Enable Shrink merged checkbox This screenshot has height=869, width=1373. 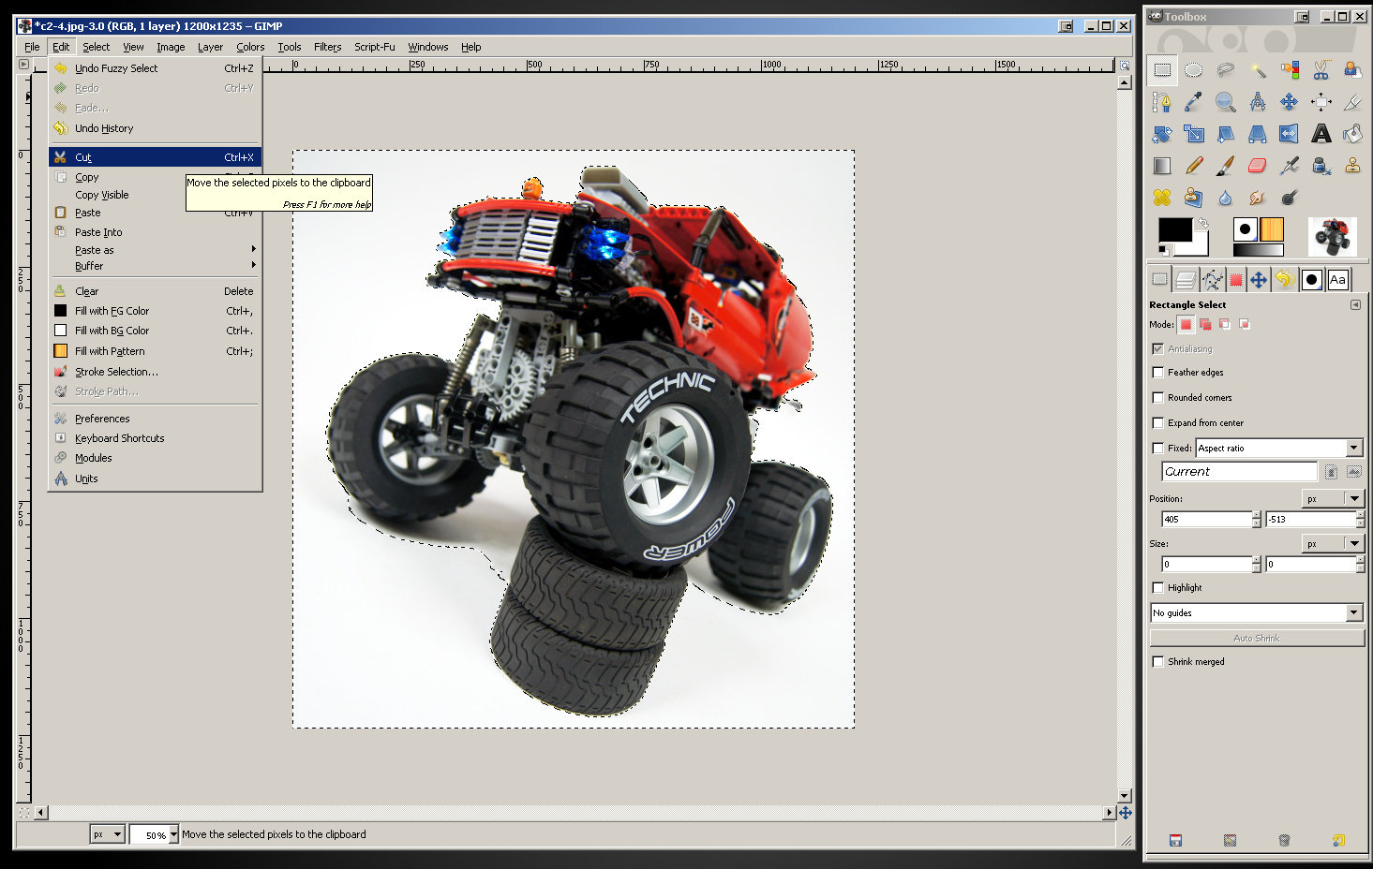(x=1158, y=662)
